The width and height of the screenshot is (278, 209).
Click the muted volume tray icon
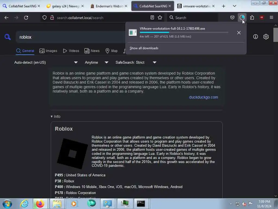(244, 204)
